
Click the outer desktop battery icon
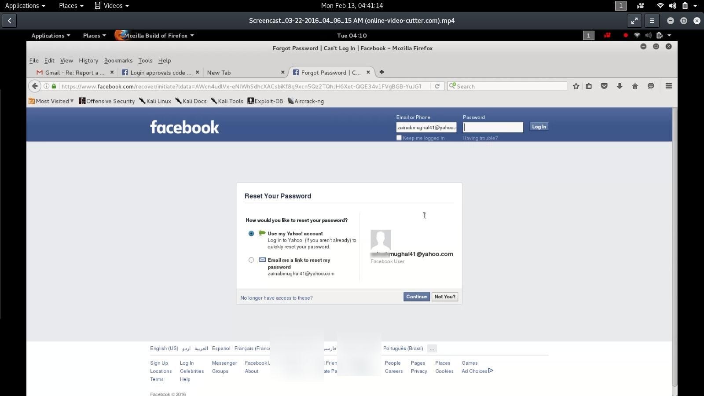[685, 6]
